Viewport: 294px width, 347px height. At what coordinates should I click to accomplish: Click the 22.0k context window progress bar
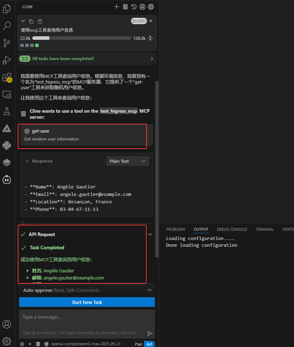(82, 38)
